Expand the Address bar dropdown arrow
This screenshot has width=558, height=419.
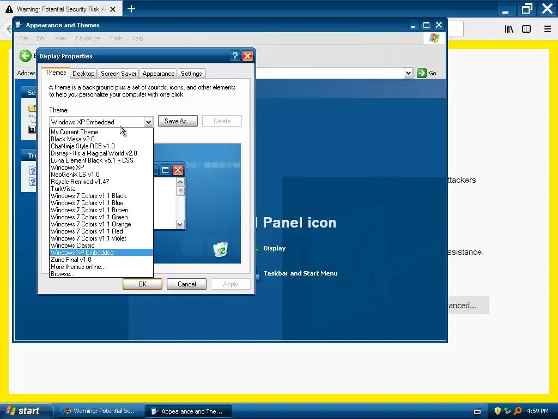click(408, 73)
